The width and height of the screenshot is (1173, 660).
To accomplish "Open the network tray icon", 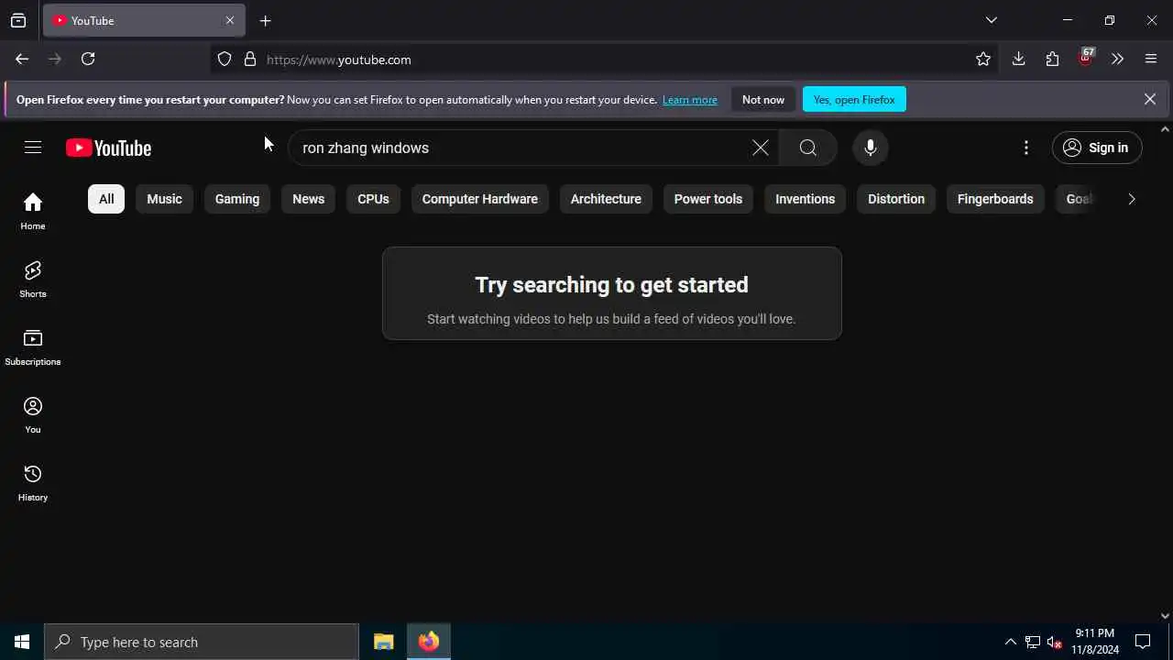I will pos(1032,642).
